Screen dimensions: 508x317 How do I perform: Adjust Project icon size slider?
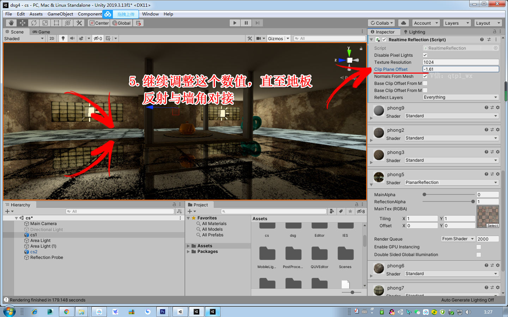(352, 292)
